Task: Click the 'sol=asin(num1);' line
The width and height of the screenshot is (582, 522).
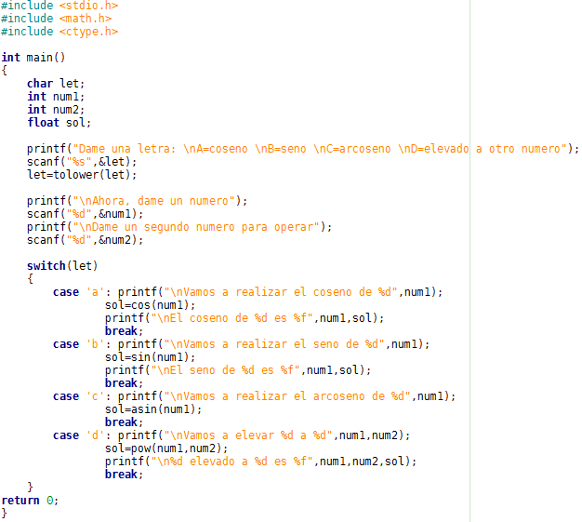Action: click(x=153, y=409)
